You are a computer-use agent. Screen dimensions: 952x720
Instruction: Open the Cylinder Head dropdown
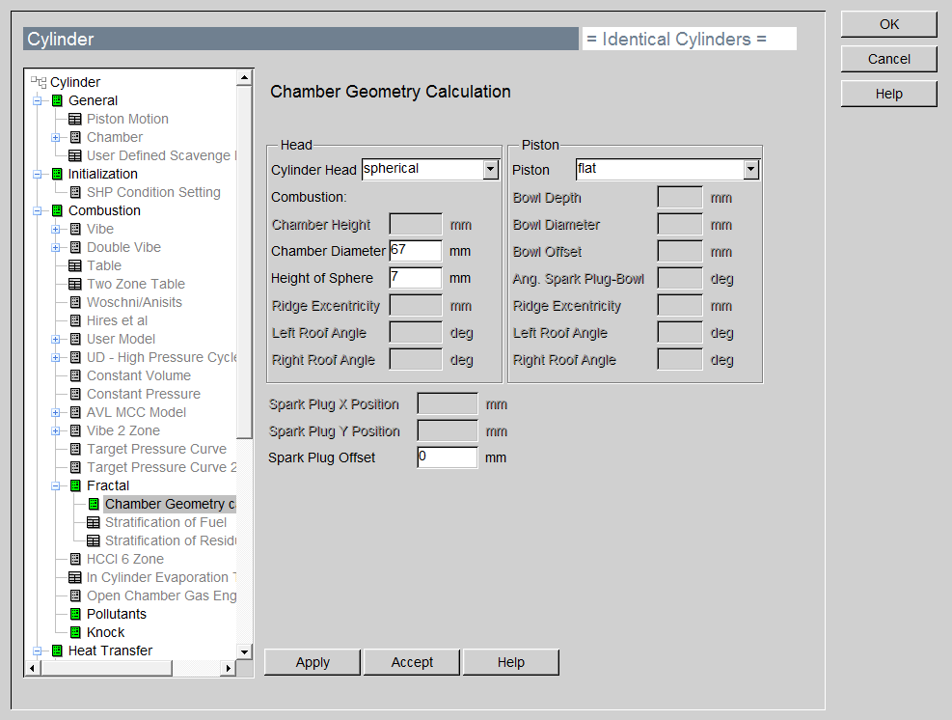pos(491,170)
